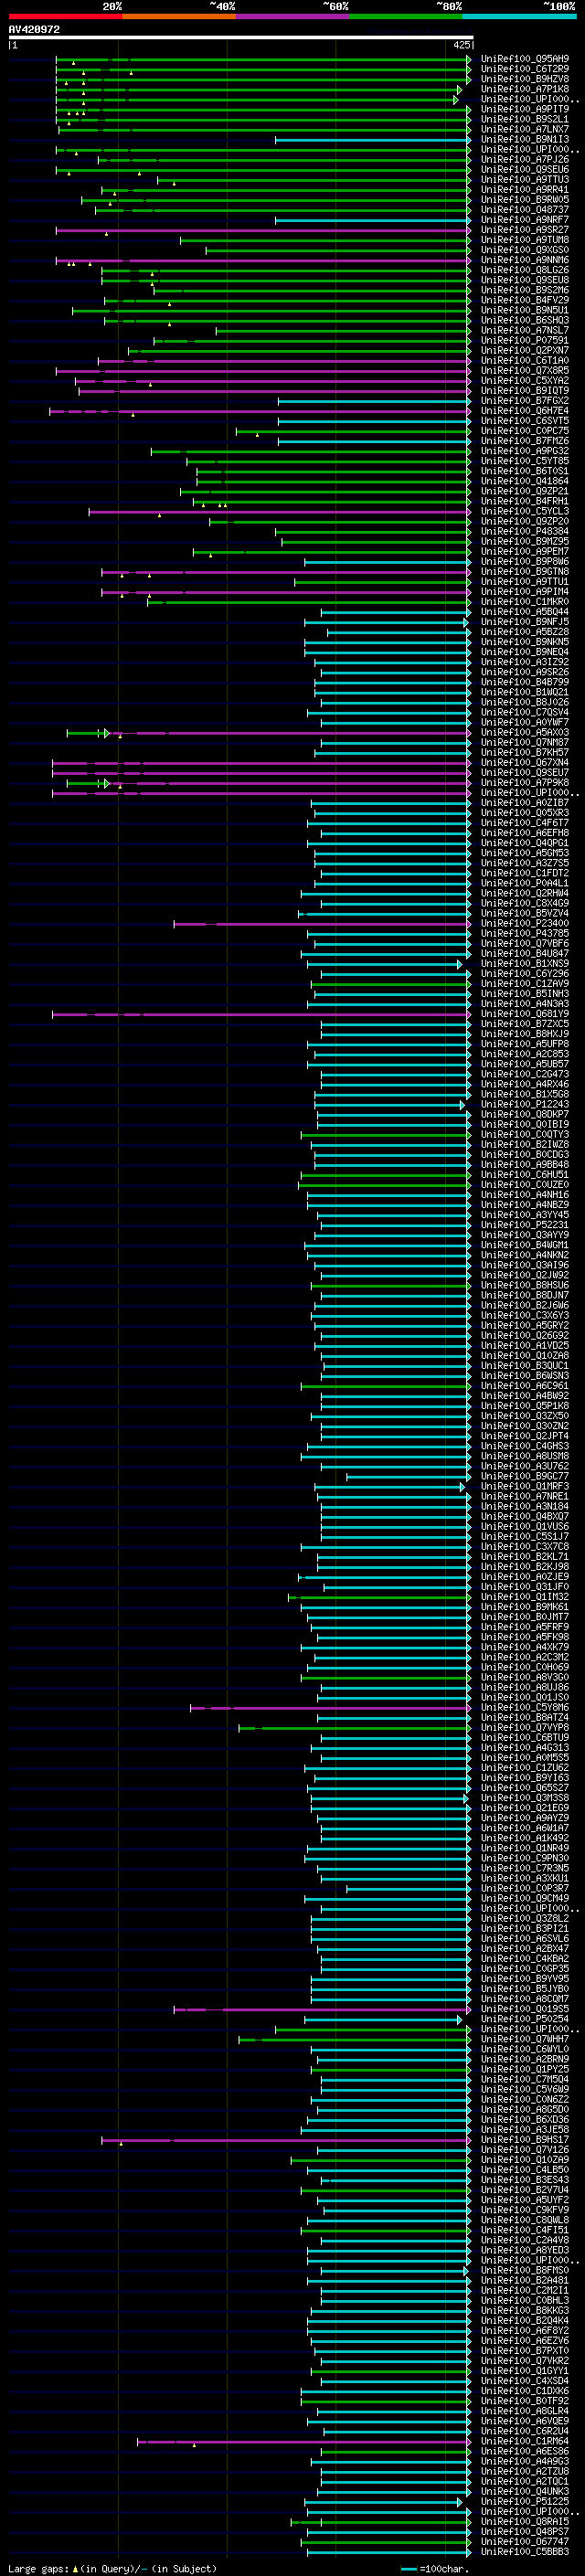Select the UniRef100_Q019S5 label
The width and height of the screenshot is (585, 2576).
524,2009
